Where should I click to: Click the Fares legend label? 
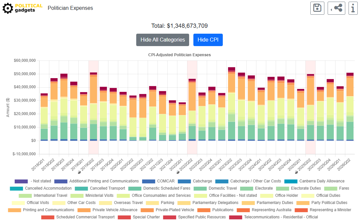click(344, 188)
